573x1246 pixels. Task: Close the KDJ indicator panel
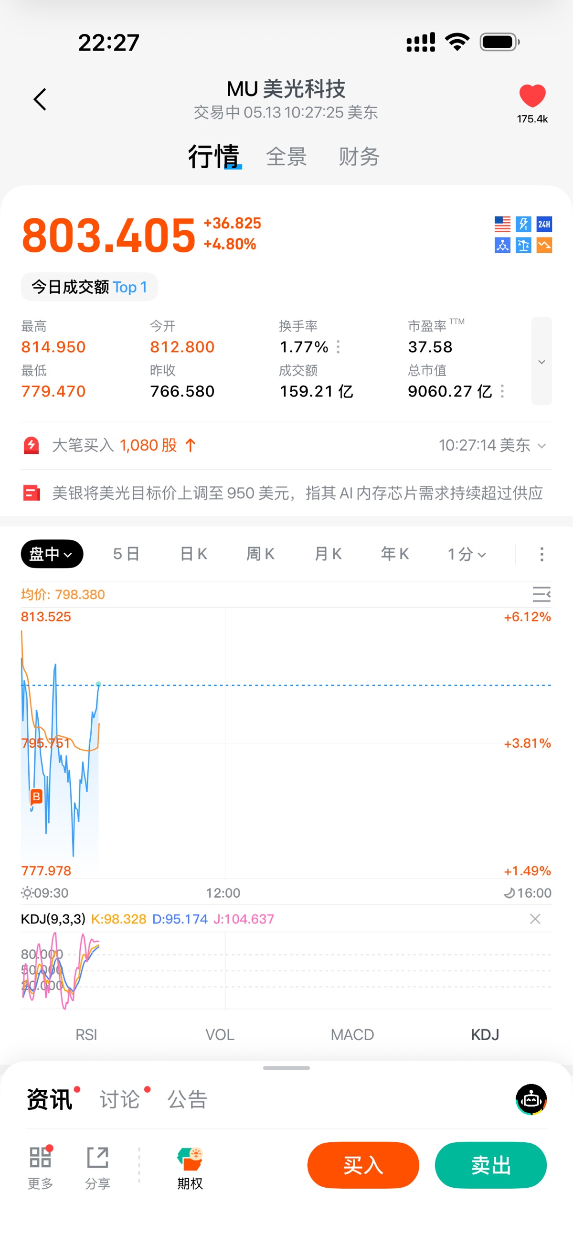tap(535, 919)
